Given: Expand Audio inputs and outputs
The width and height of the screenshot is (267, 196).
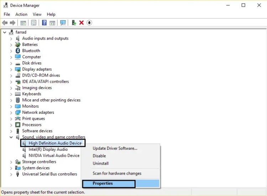Looking at the screenshot, I should [11, 39].
